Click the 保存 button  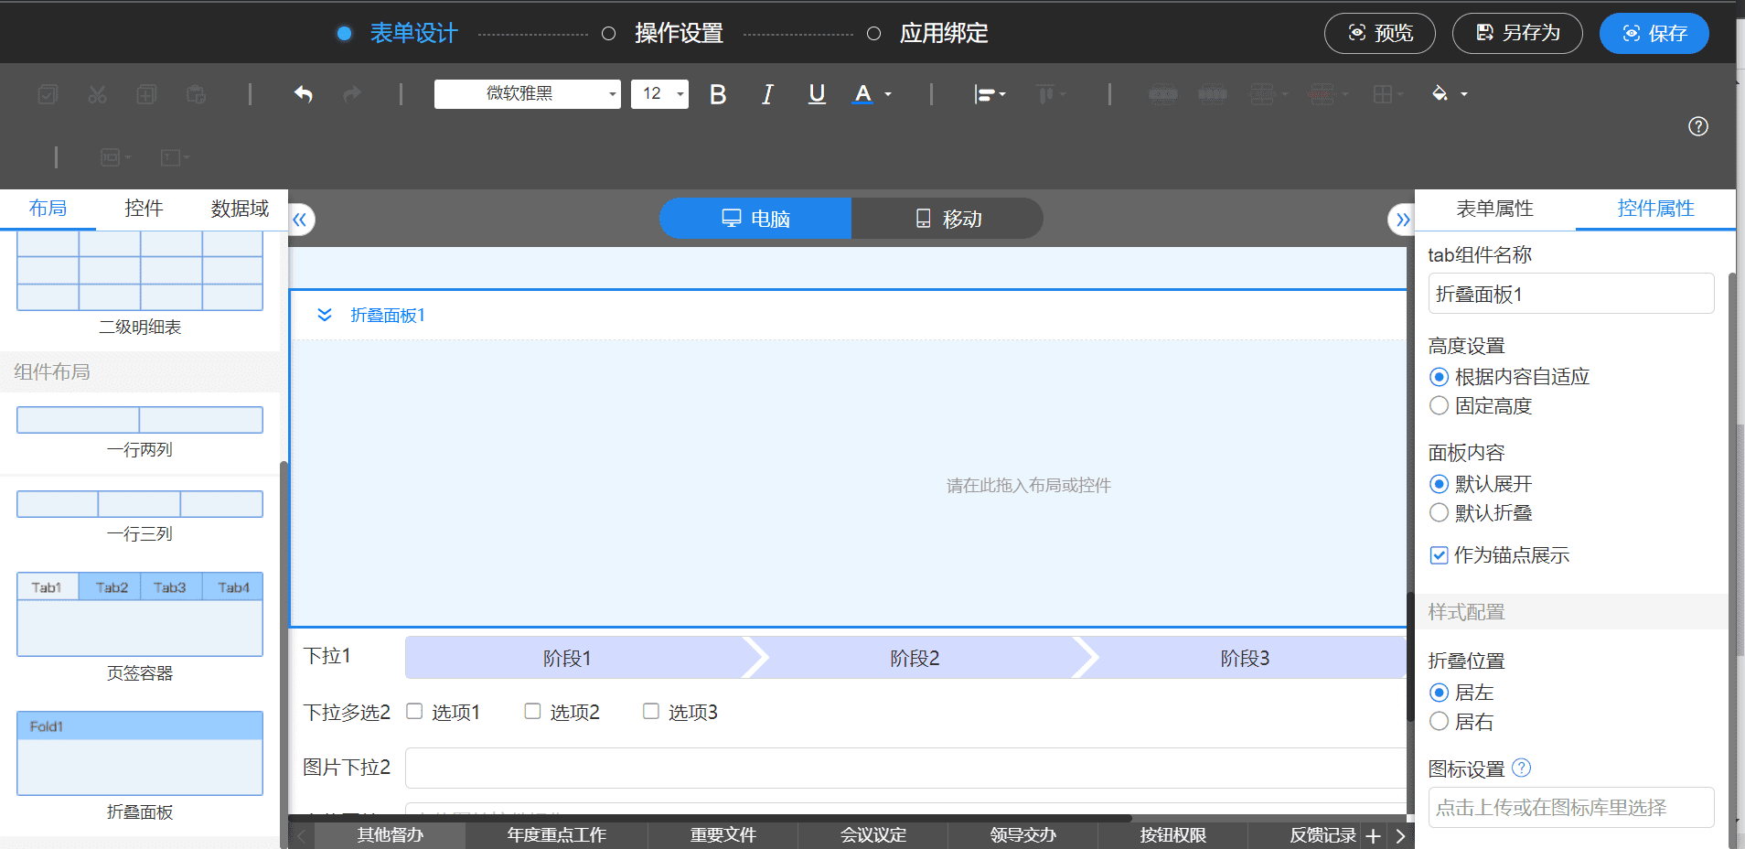pos(1654,34)
